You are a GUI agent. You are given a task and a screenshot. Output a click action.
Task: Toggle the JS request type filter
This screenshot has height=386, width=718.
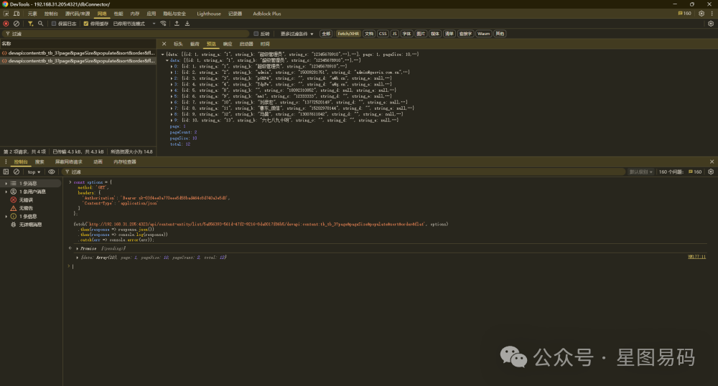tap(394, 34)
